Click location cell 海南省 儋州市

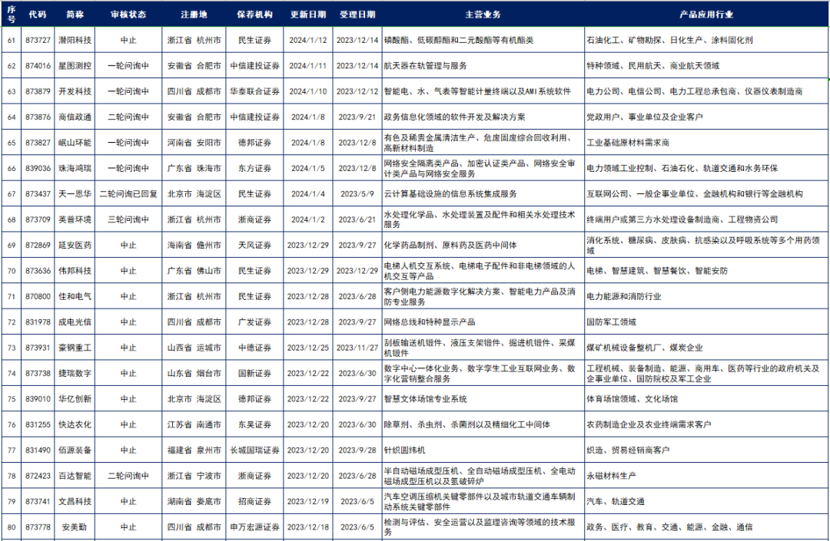[x=194, y=245]
